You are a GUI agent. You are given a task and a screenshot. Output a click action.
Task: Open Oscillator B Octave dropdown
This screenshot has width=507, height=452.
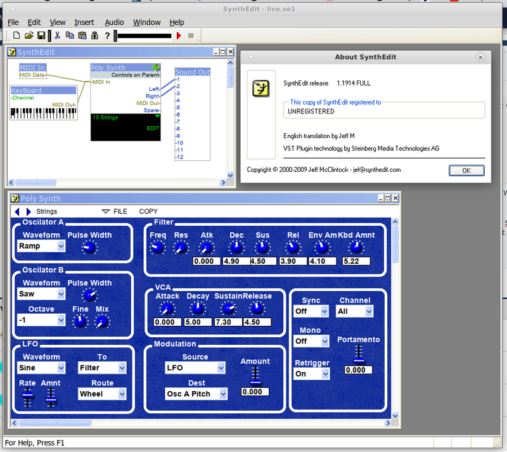(x=41, y=320)
